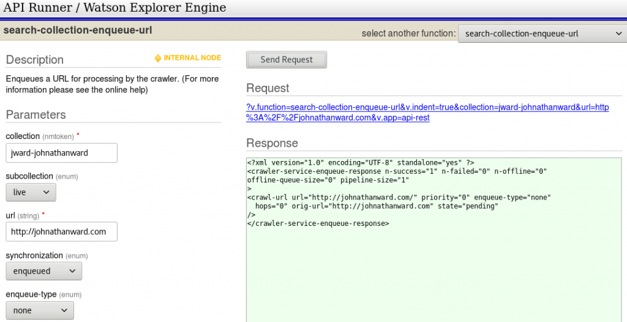Click the Request heading
Screen dimensions: 627x322
click(268, 88)
